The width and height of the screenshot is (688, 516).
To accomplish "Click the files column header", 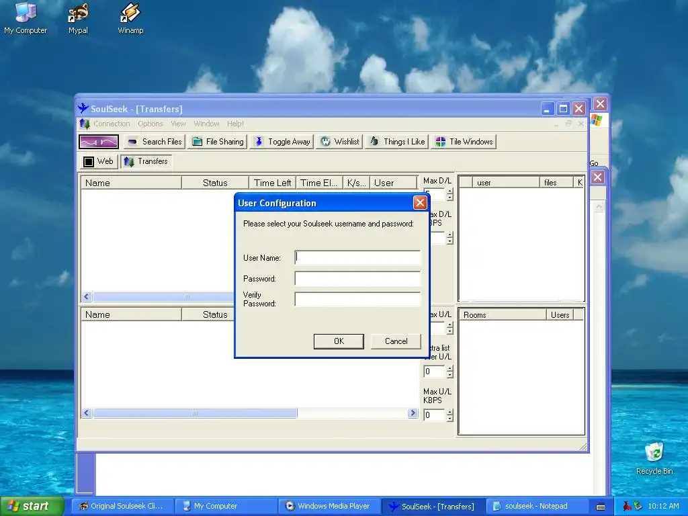I will (556, 183).
